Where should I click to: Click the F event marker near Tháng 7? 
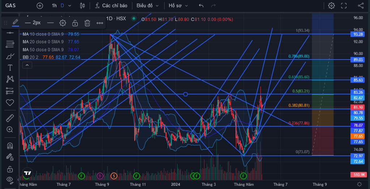point(81,176)
